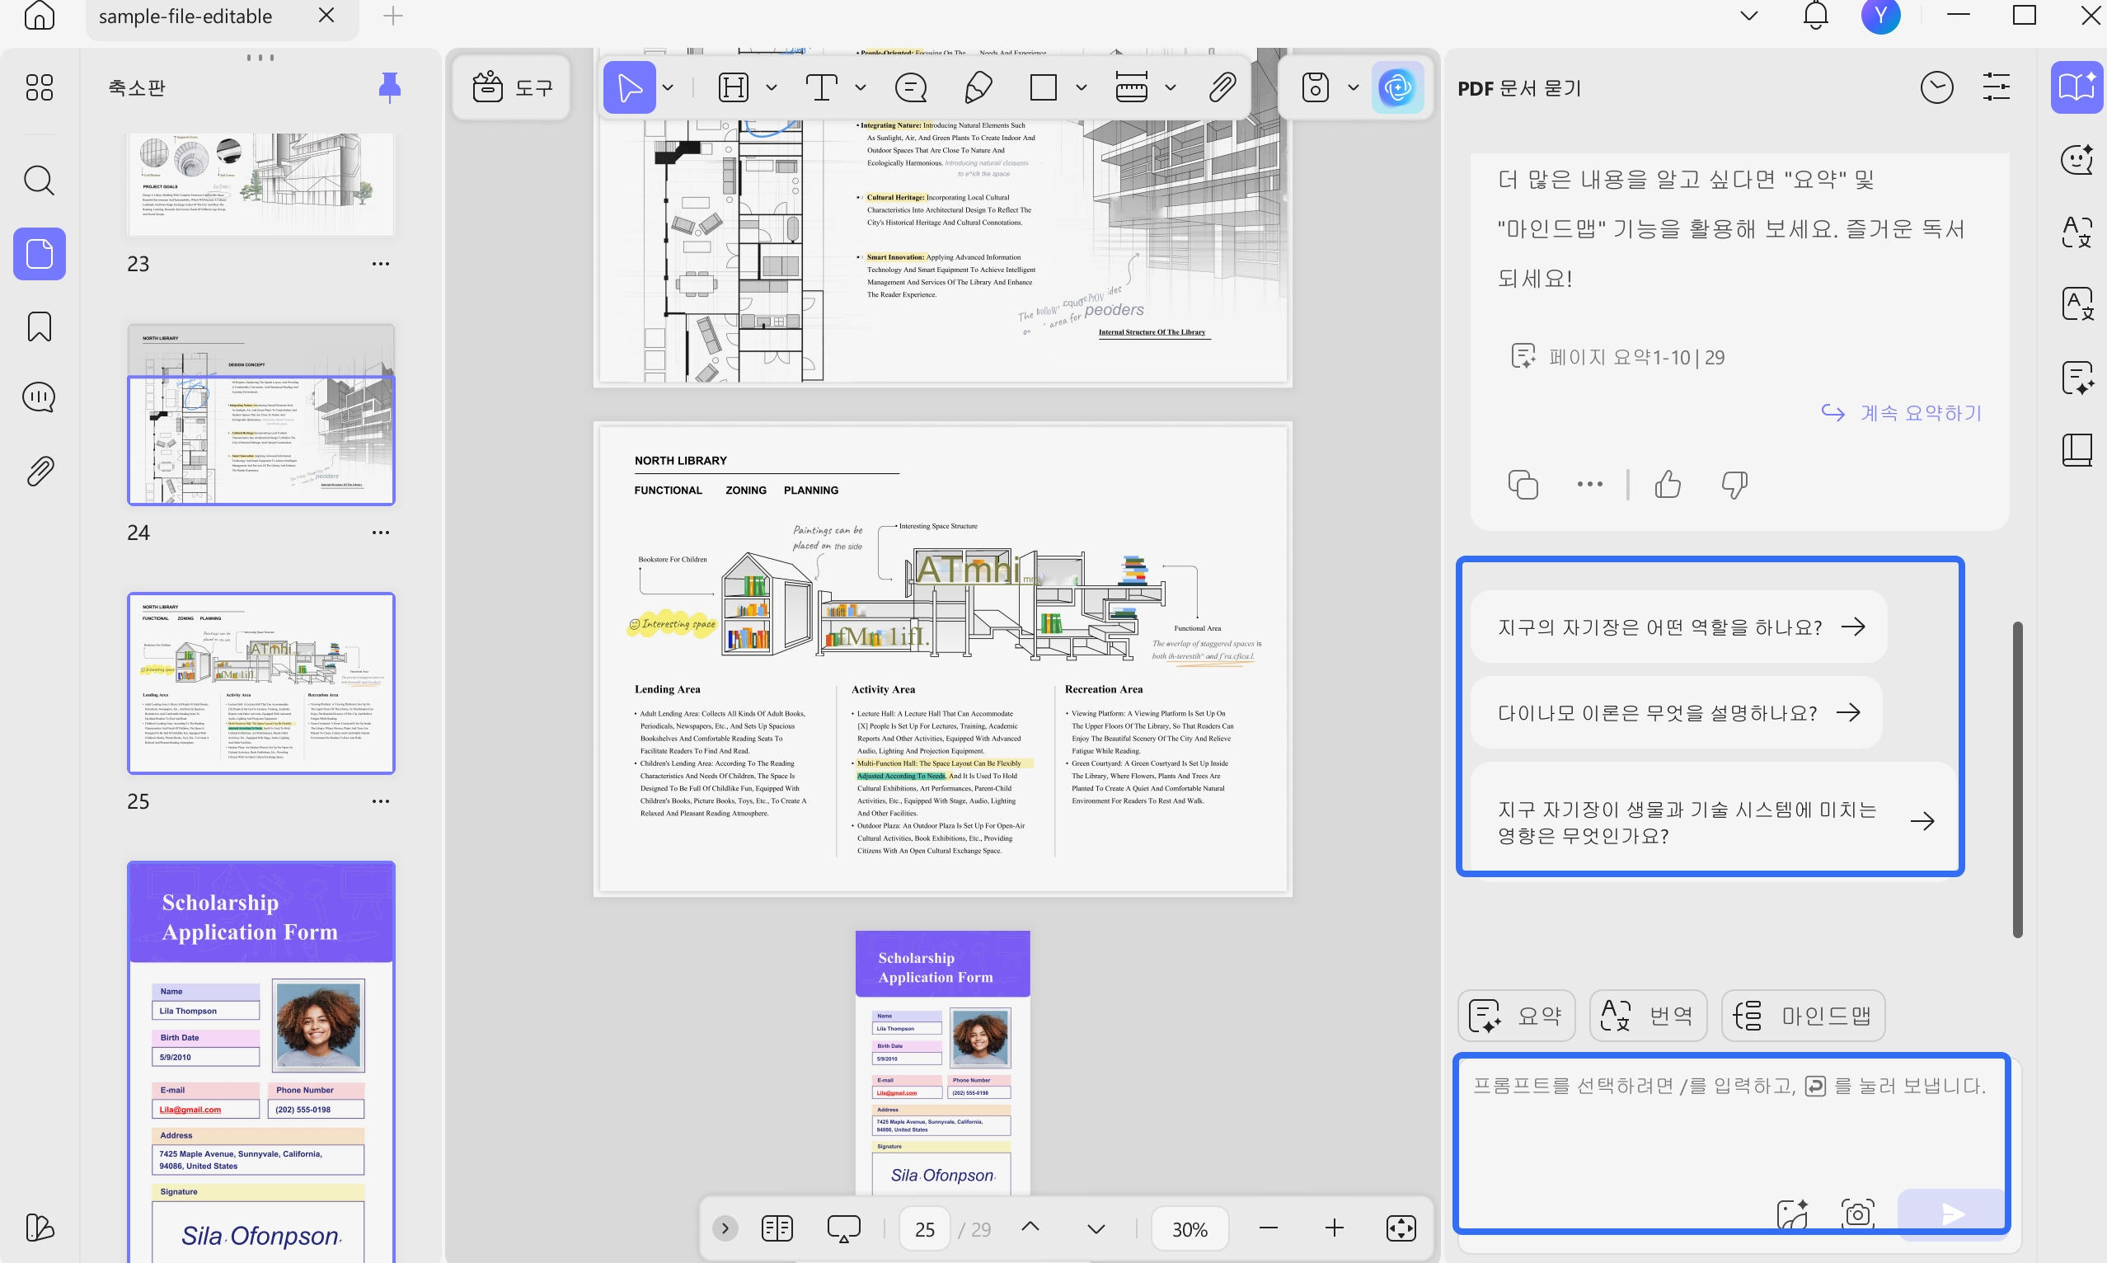Open the attachment paperclip tool in toolbar
The image size is (2107, 1263).
click(1222, 87)
